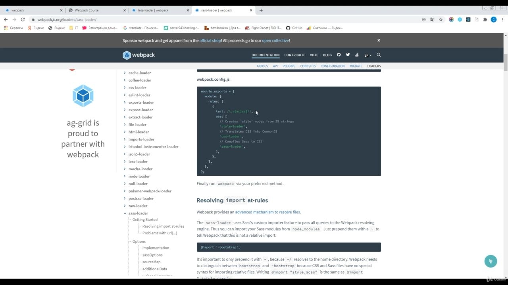
Task: Go back to the previous page
Action: [x=6, y=19]
